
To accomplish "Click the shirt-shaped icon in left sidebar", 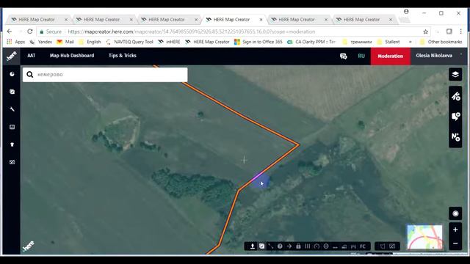I will pyautogui.click(x=12, y=144).
